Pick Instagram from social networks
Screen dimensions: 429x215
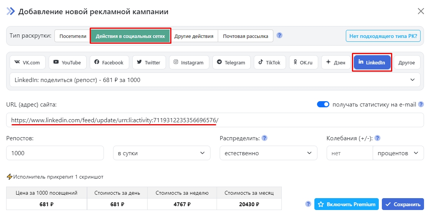pos(188,62)
